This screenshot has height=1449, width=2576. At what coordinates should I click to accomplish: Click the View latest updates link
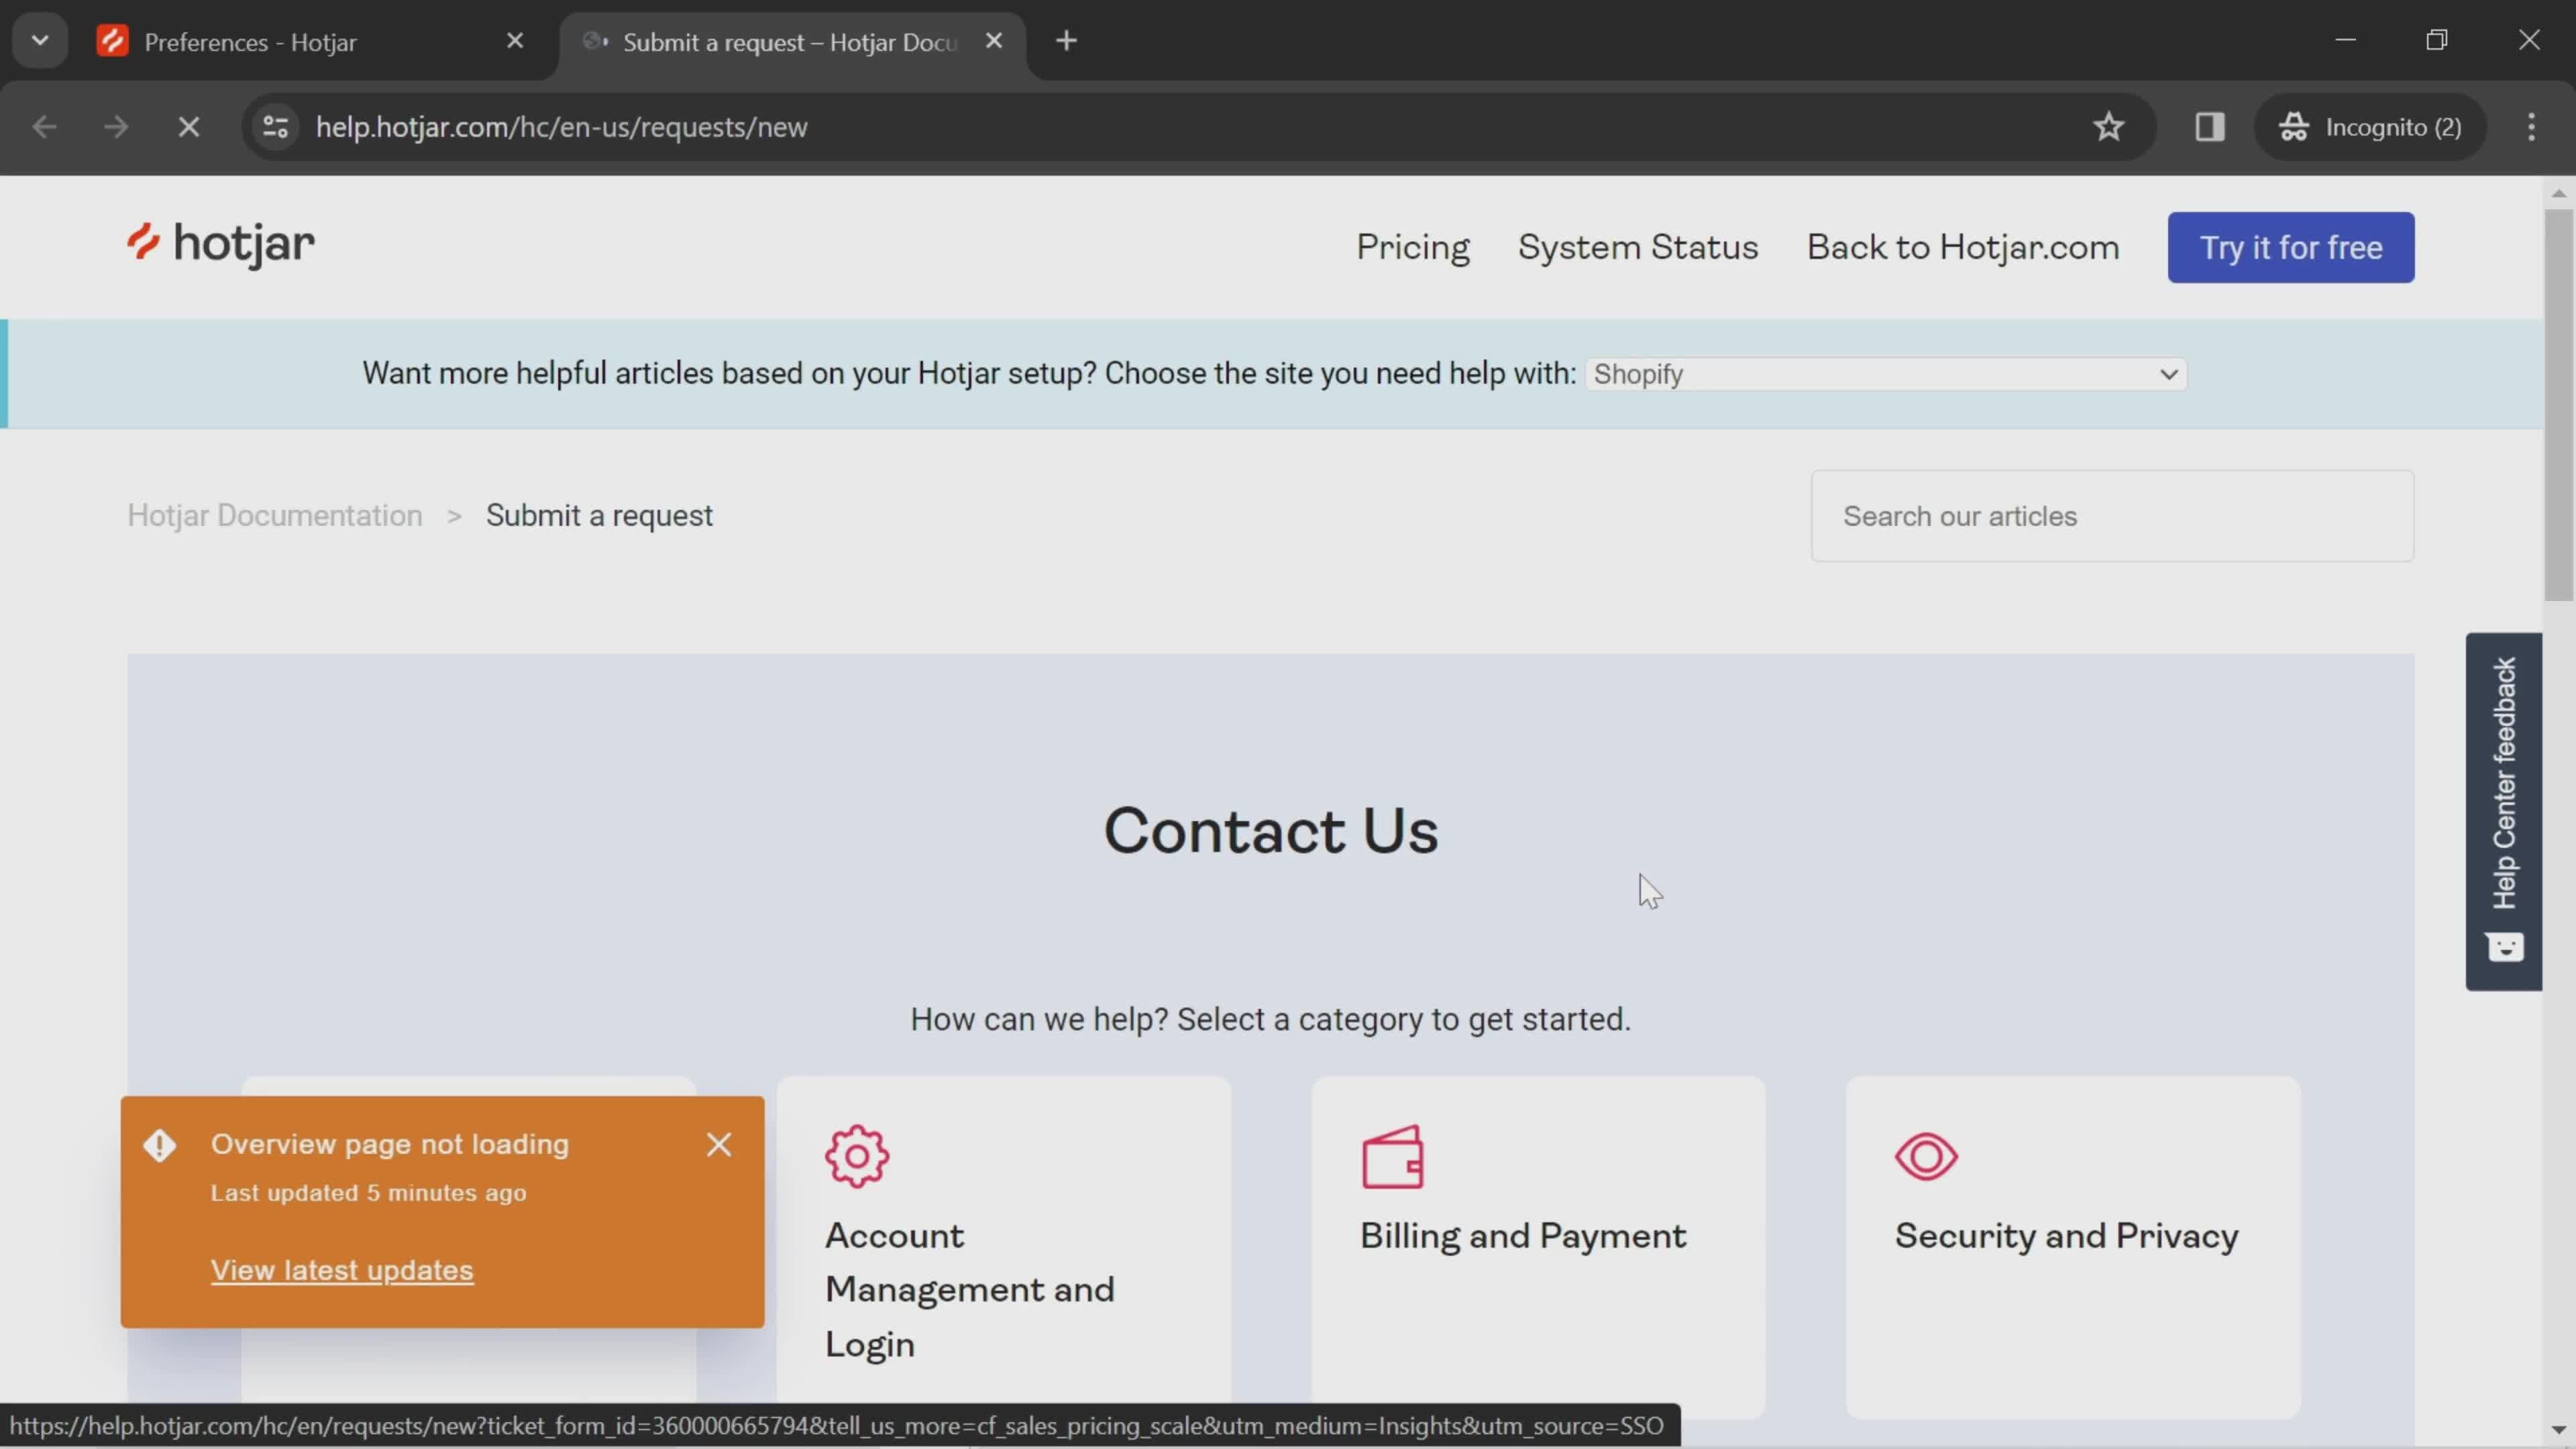341,1271
